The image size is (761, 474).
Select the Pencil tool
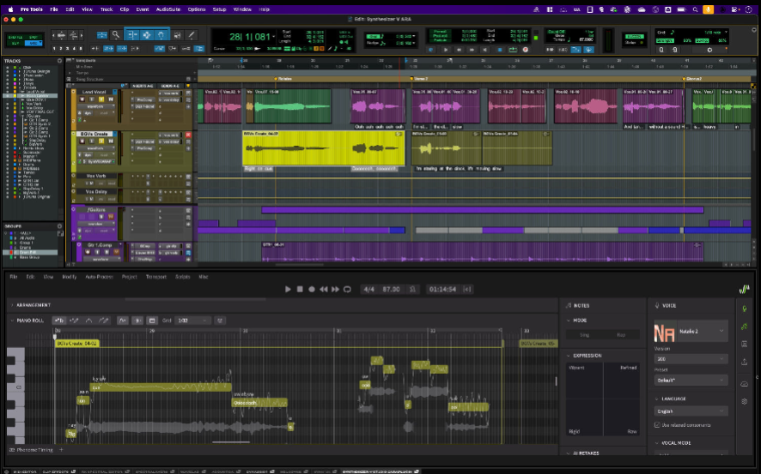(192, 35)
